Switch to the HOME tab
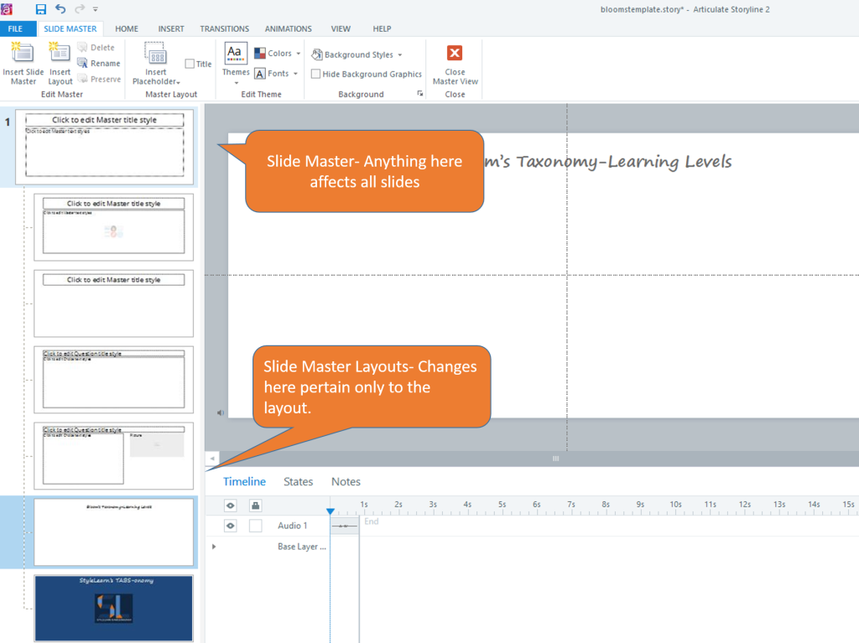The image size is (859, 643). [x=127, y=29]
